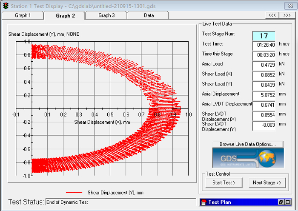The image size is (298, 211).
Task: Click the Live Test Data group title
Action: point(217,24)
